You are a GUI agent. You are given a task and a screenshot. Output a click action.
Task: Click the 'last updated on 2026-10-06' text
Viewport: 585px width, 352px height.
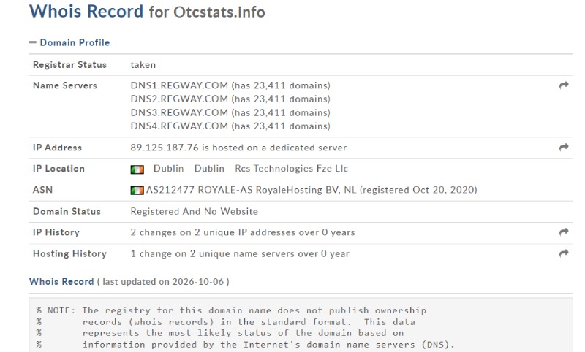163,282
